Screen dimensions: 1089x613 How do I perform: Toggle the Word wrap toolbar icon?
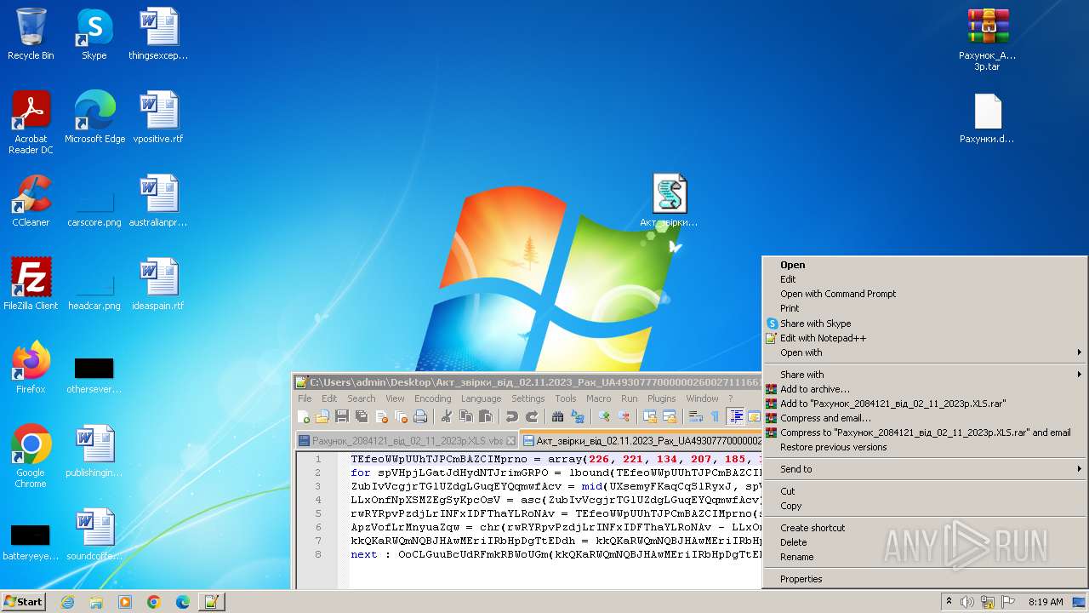695,416
